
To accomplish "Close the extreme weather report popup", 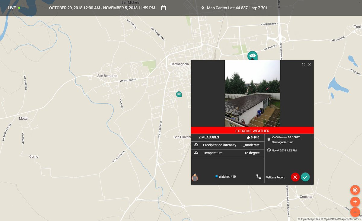I will [310, 64].
